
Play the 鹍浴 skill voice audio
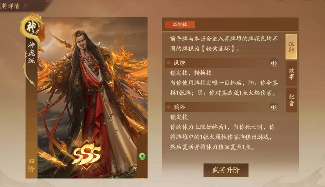[x=274, y=107]
